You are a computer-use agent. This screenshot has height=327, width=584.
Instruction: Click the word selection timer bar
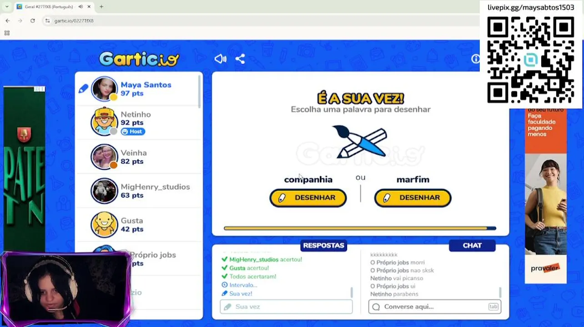[360, 228]
